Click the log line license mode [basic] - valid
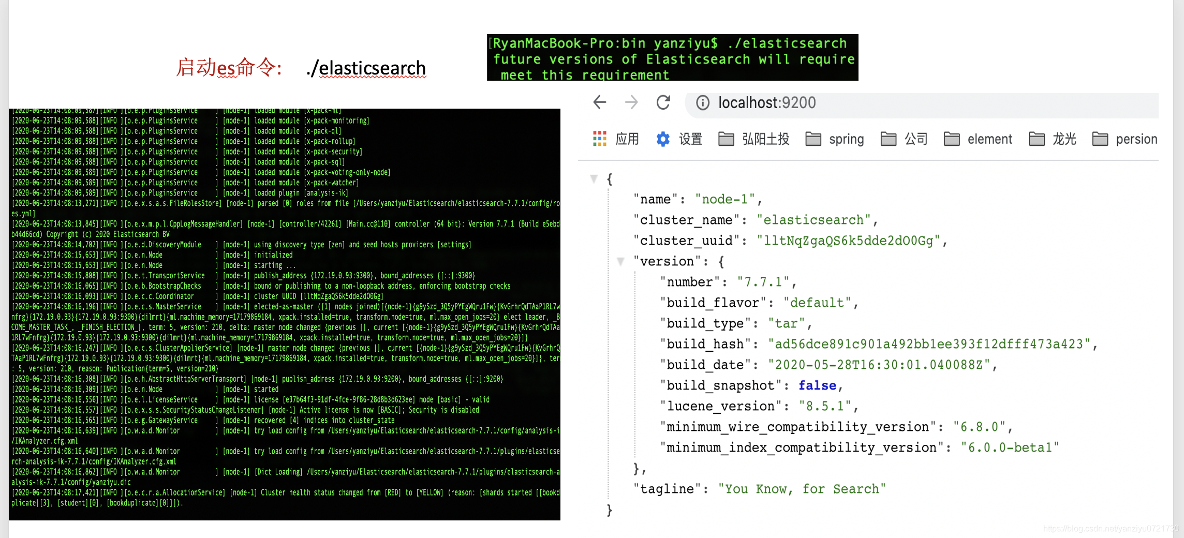Viewport: 1184px width, 538px height. click(250, 400)
